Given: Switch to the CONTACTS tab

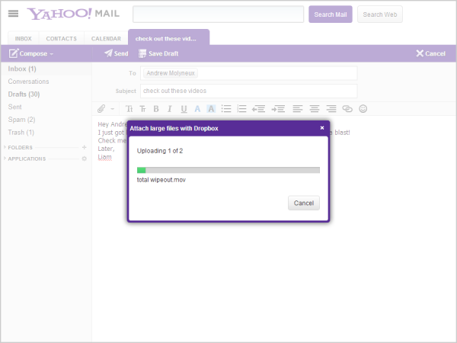Looking at the screenshot, I should [x=61, y=39].
